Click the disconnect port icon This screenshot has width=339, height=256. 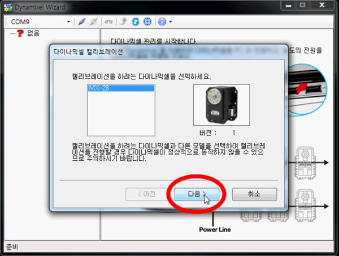pyautogui.click(x=93, y=22)
